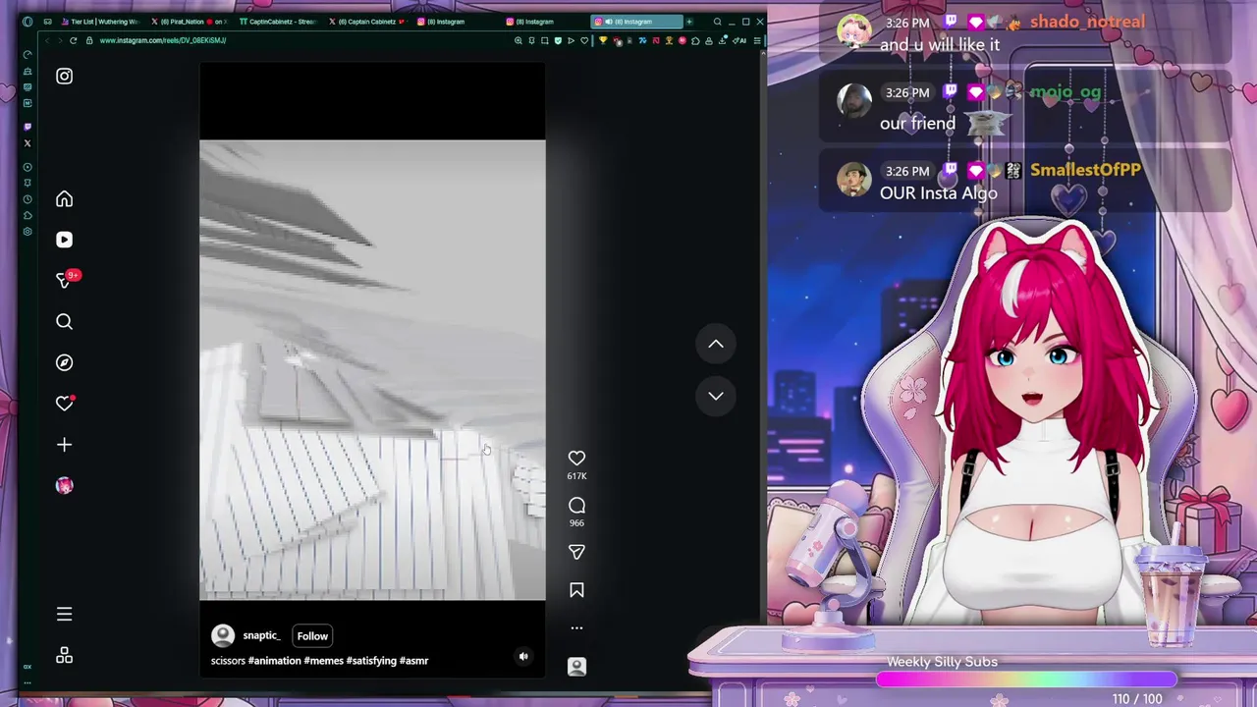The image size is (1257, 707).
Task: Search open tabs with magnifier icon
Action: click(x=717, y=22)
